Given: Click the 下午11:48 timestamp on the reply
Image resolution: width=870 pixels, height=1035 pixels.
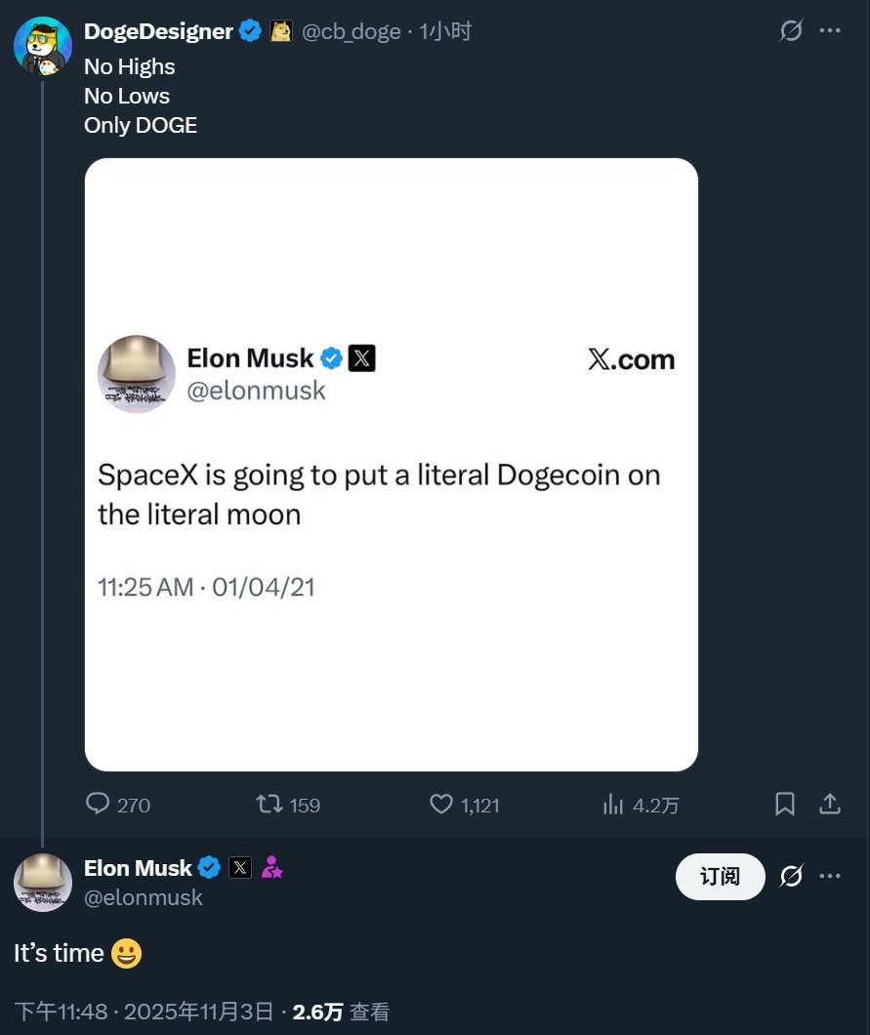Looking at the screenshot, I should [x=61, y=1012].
